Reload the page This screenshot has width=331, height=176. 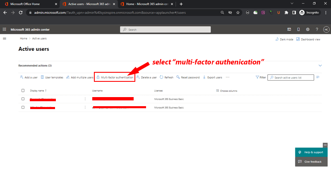[21, 13]
